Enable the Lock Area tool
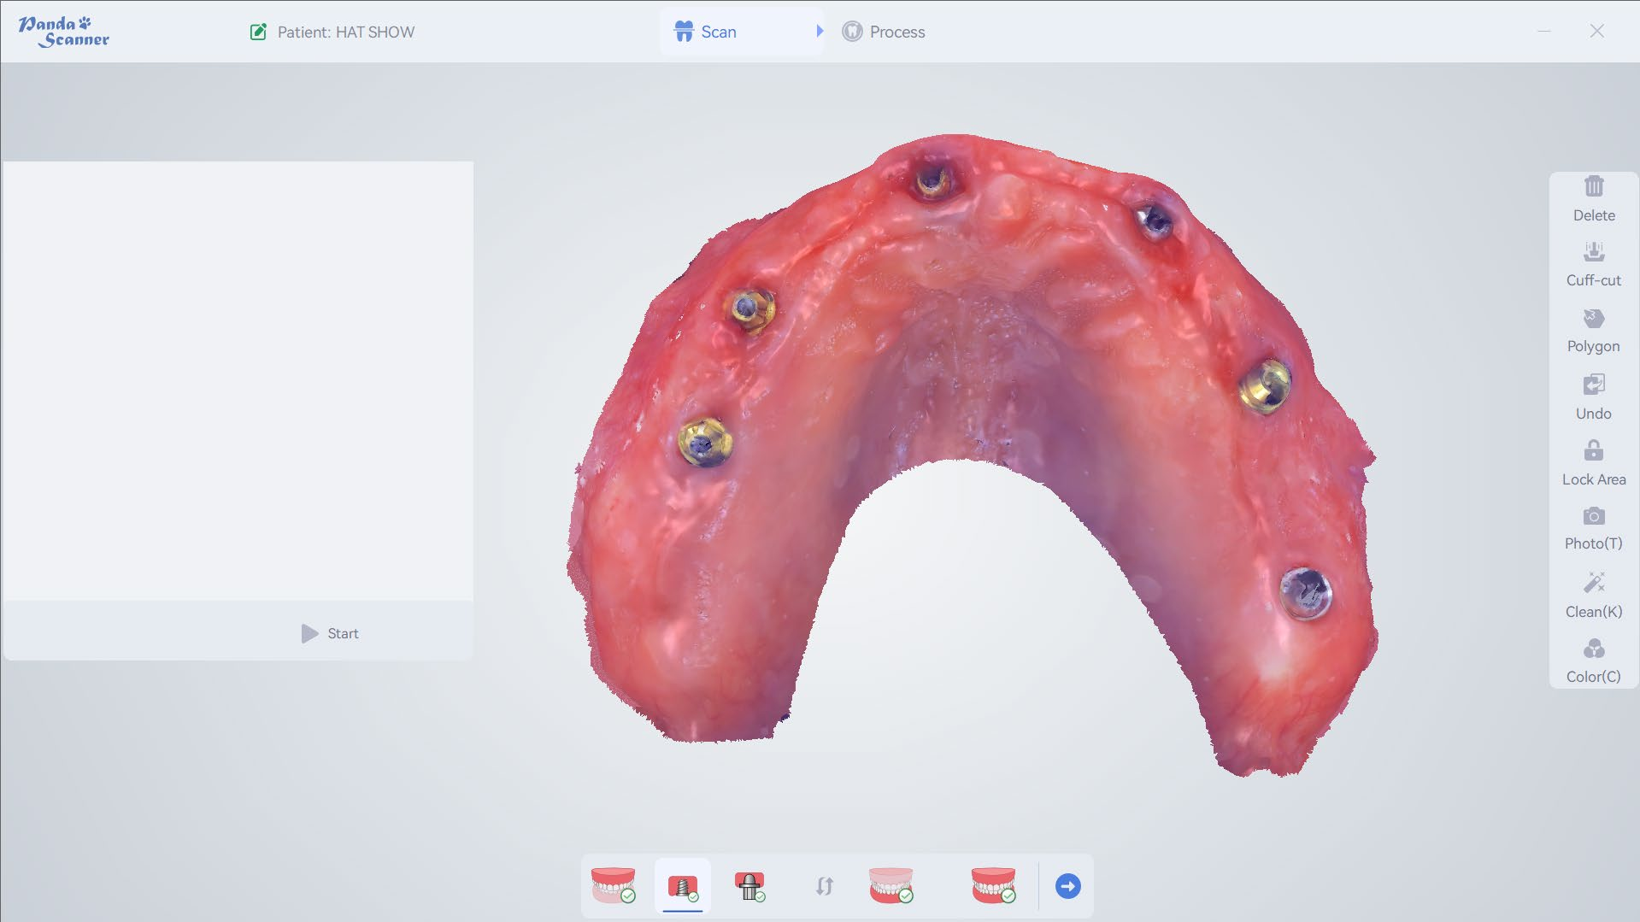This screenshot has height=922, width=1640. coord(1594,463)
